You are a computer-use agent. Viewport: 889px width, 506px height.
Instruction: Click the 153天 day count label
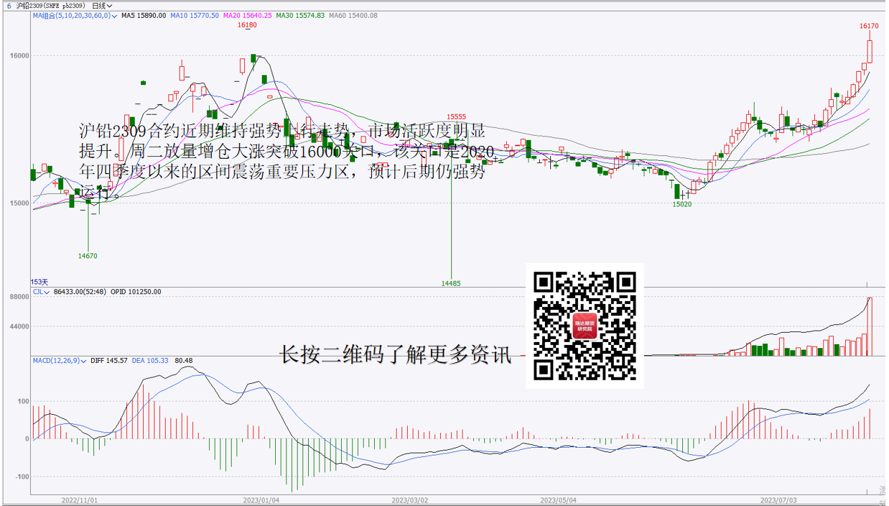tap(39, 282)
